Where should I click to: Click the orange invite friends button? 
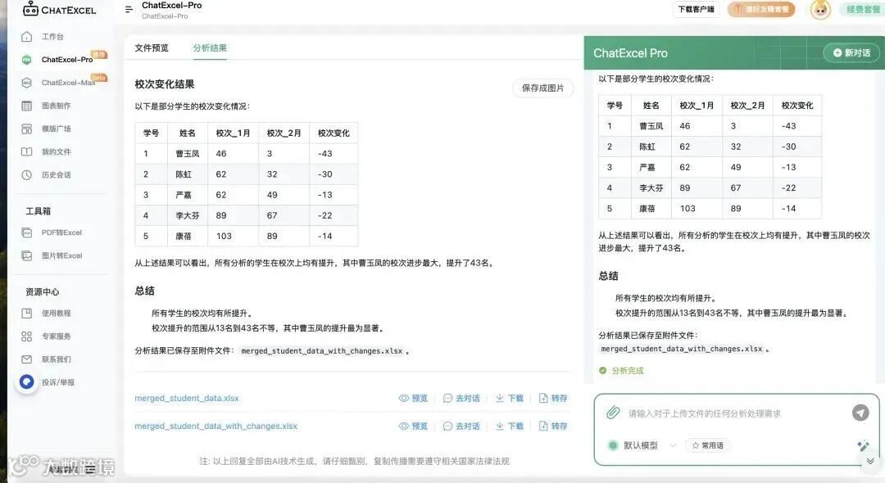(x=760, y=10)
